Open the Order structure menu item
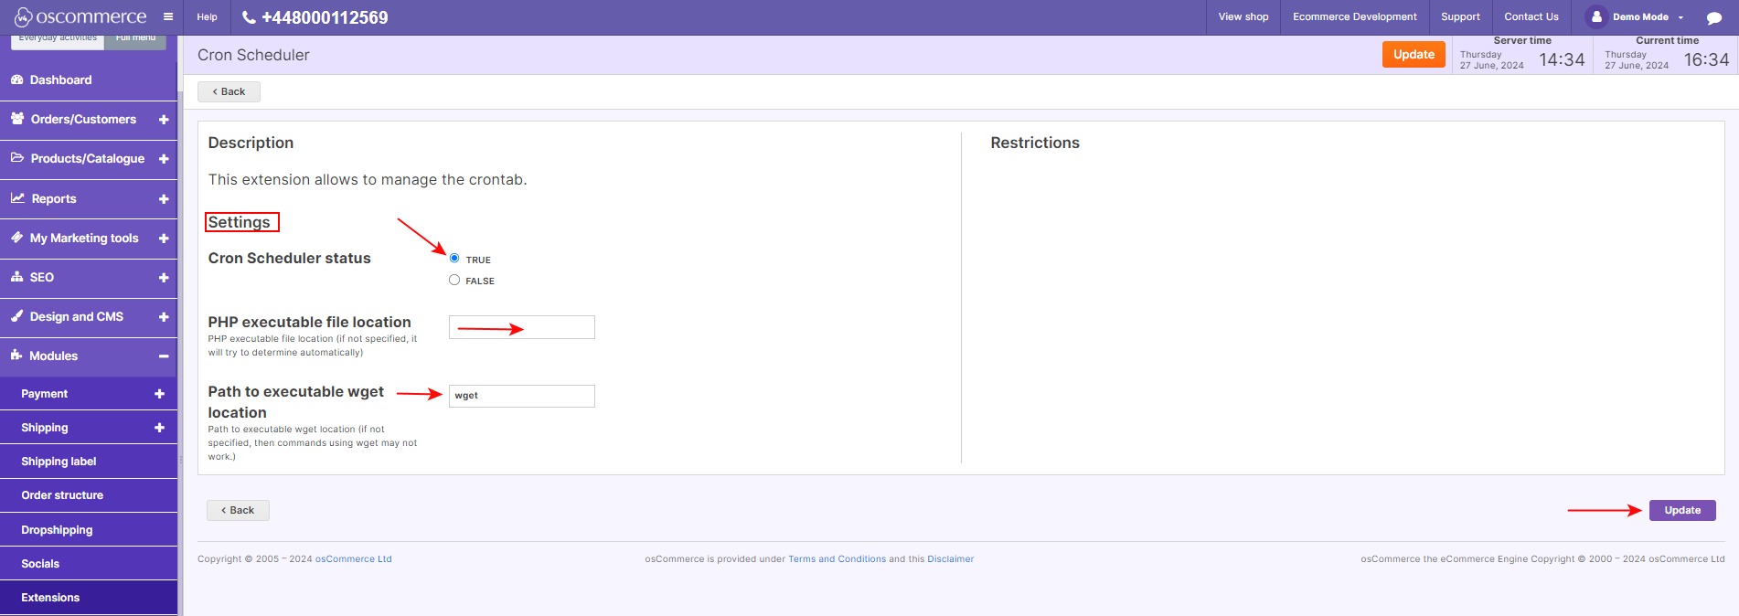The image size is (1739, 616). tap(89, 495)
